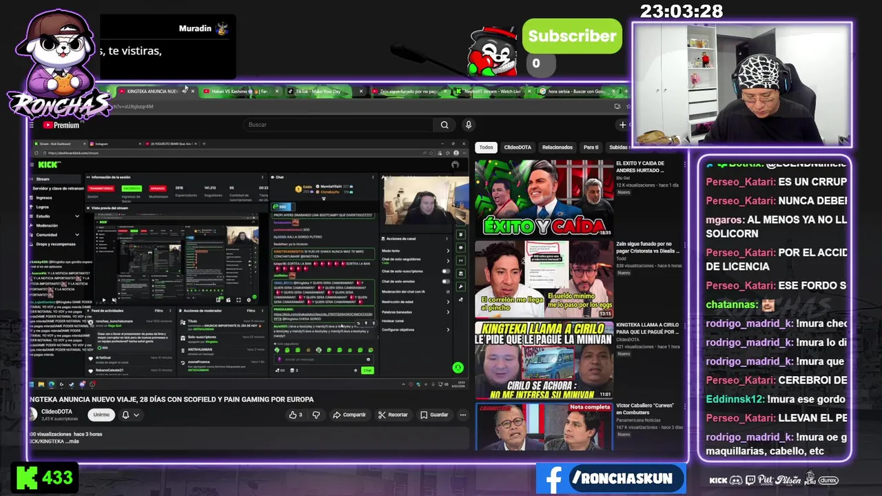Click the YouTube Create plus icon

622,125
